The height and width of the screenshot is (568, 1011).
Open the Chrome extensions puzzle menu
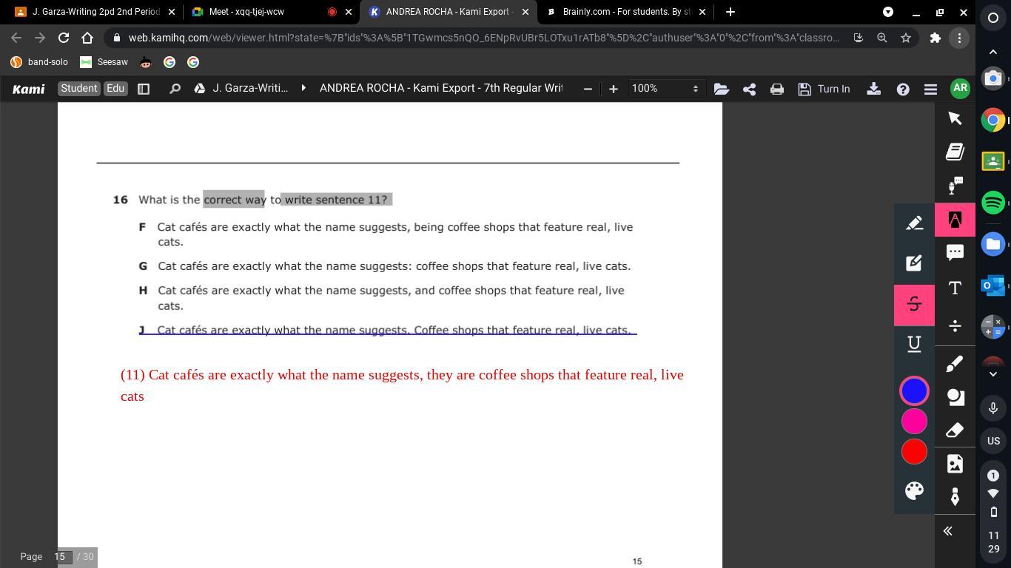(x=936, y=38)
